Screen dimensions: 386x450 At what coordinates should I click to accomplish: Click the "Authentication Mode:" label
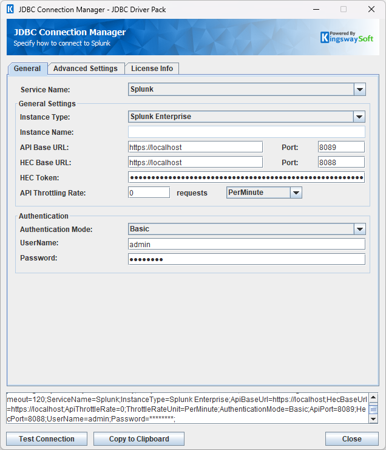pos(56,230)
